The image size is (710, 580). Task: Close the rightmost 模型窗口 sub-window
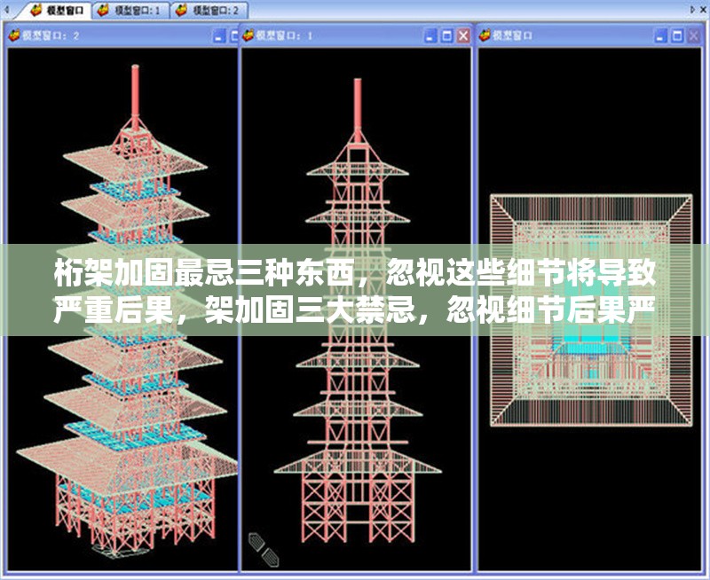pos(693,35)
